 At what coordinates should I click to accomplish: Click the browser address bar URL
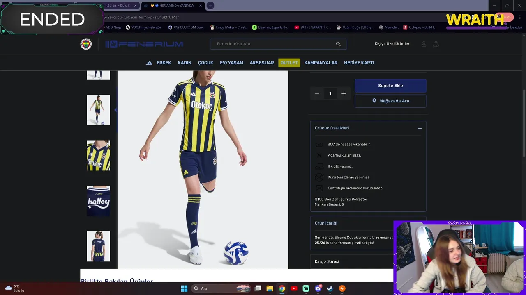[141, 17]
